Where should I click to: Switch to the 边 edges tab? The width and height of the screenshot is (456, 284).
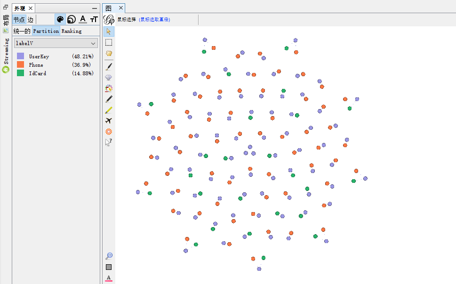point(31,20)
